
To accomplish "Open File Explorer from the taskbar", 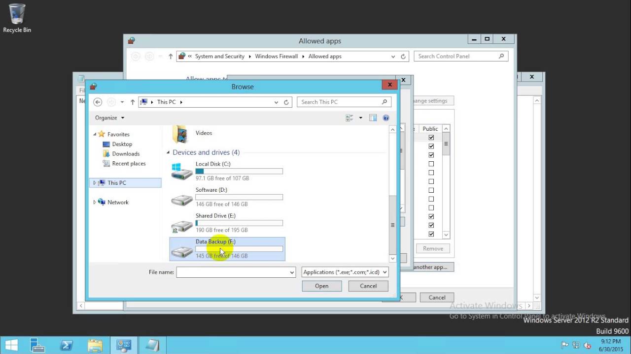I will point(95,345).
